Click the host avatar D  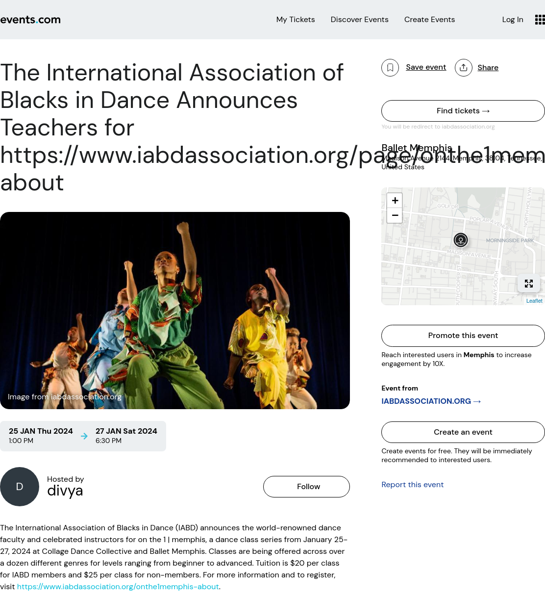tap(20, 487)
